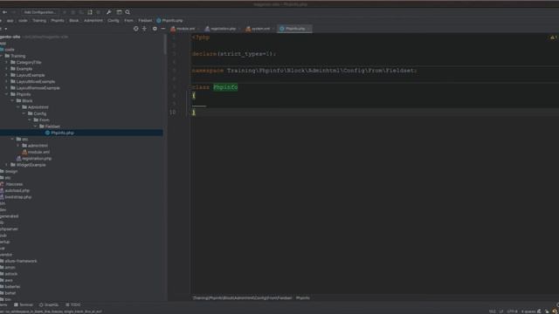Click the namespace declaration line in editor
The width and height of the screenshot is (559, 314).
(304, 71)
